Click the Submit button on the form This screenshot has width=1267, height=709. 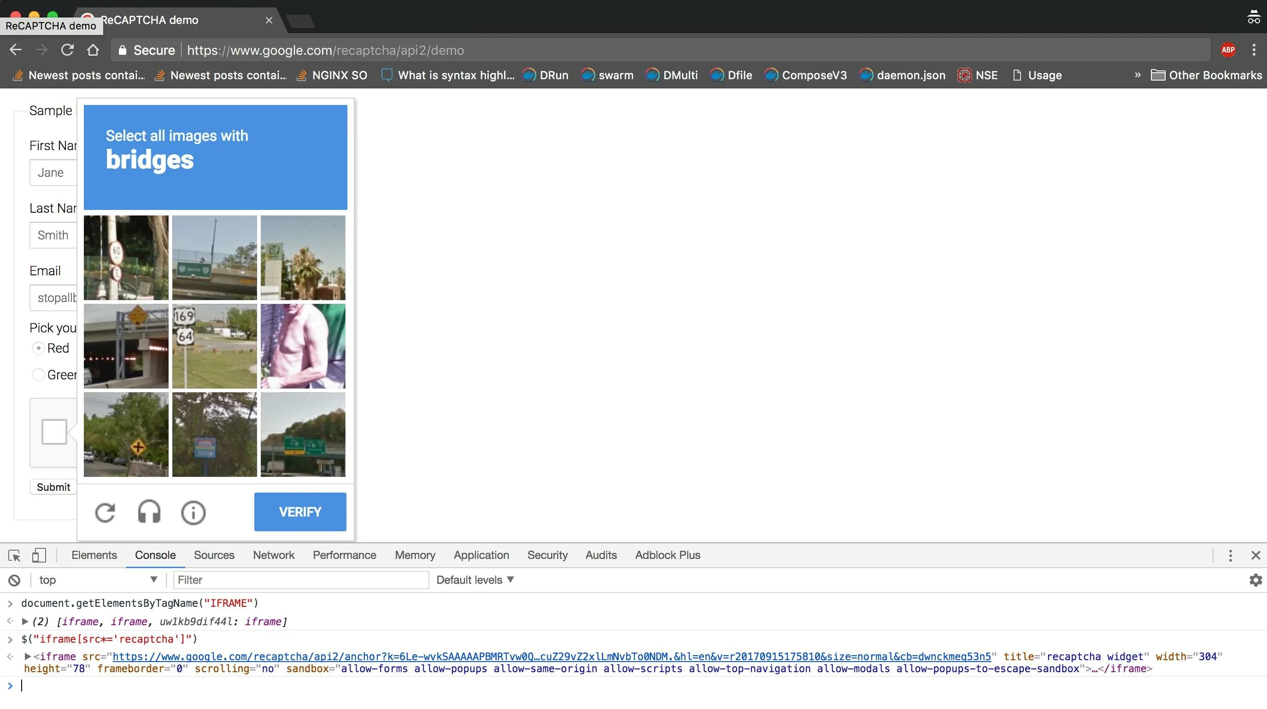tap(53, 486)
